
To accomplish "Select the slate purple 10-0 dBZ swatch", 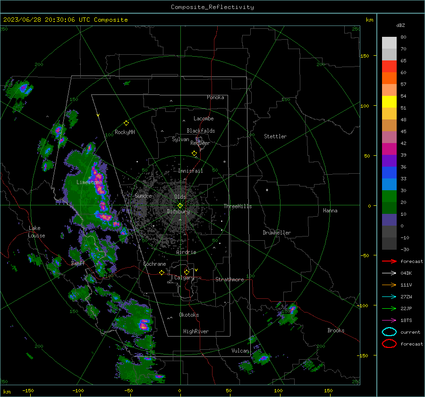I will point(389,220).
